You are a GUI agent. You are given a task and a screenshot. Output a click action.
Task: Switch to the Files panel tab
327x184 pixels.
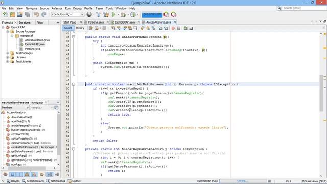point(40,22)
